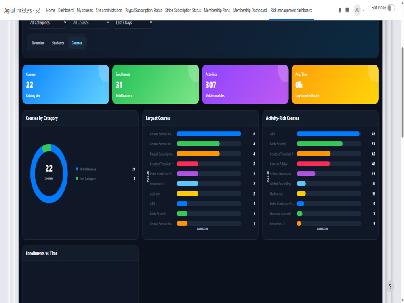Open the notifications bell
The image size is (404, 303).
tap(340, 11)
